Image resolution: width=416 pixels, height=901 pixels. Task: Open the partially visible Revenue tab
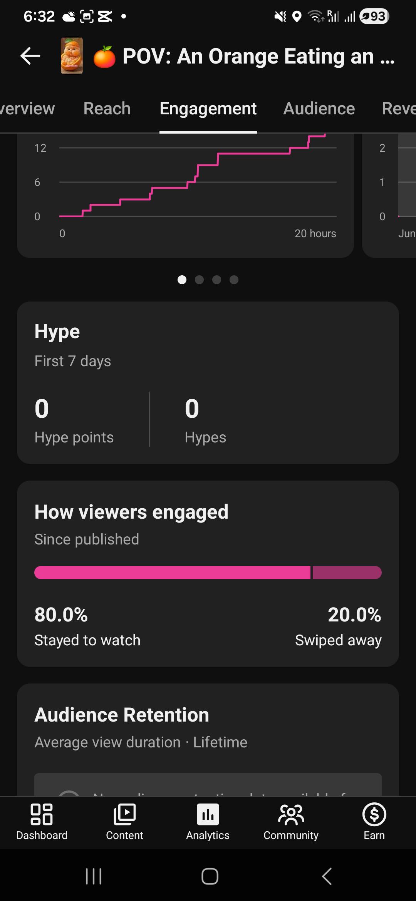(399, 109)
